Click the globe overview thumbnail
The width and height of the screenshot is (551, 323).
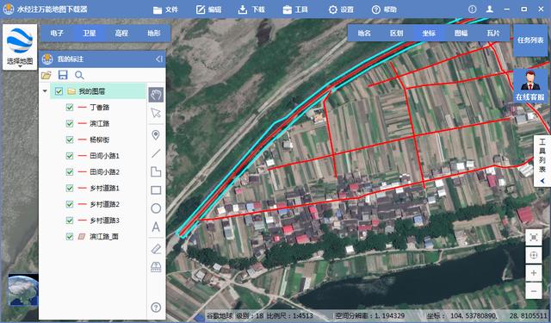point(23,290)
